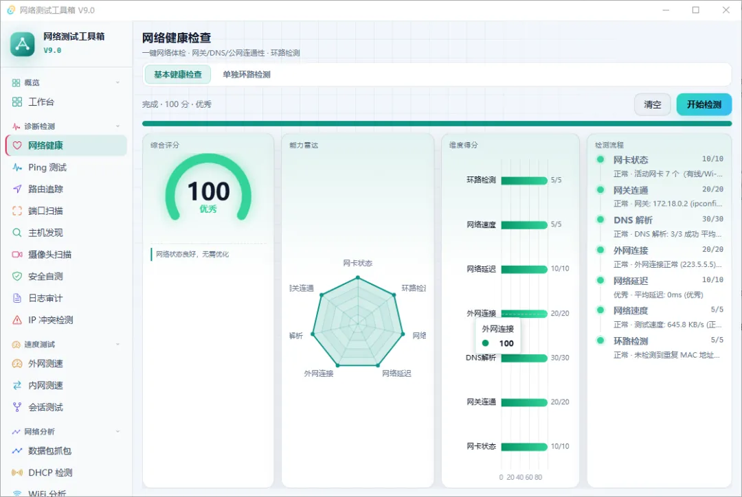Click the broadcast icon beside DHCP 检测
742x497 pixels.
17,472
